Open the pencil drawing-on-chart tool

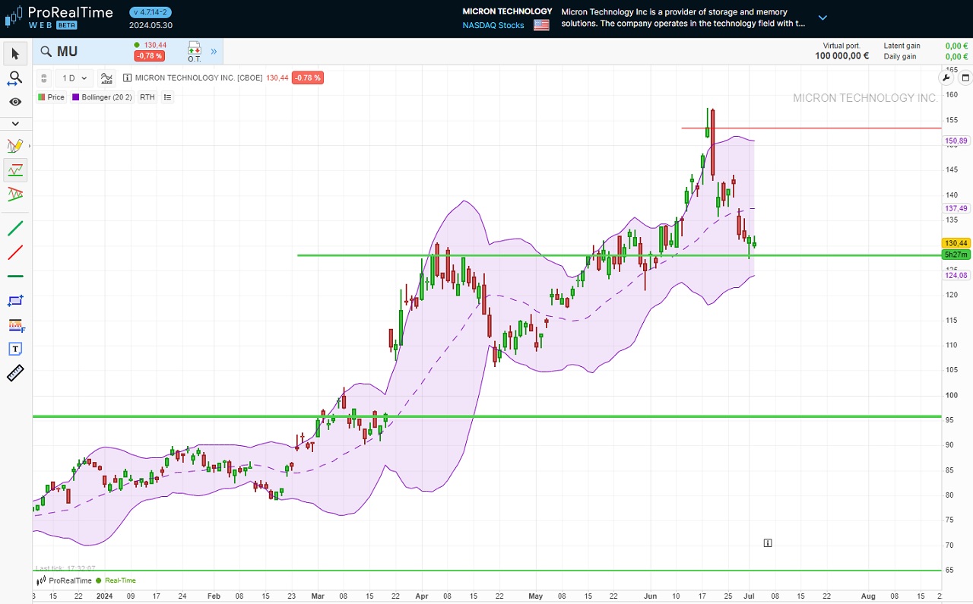point(15,146)
